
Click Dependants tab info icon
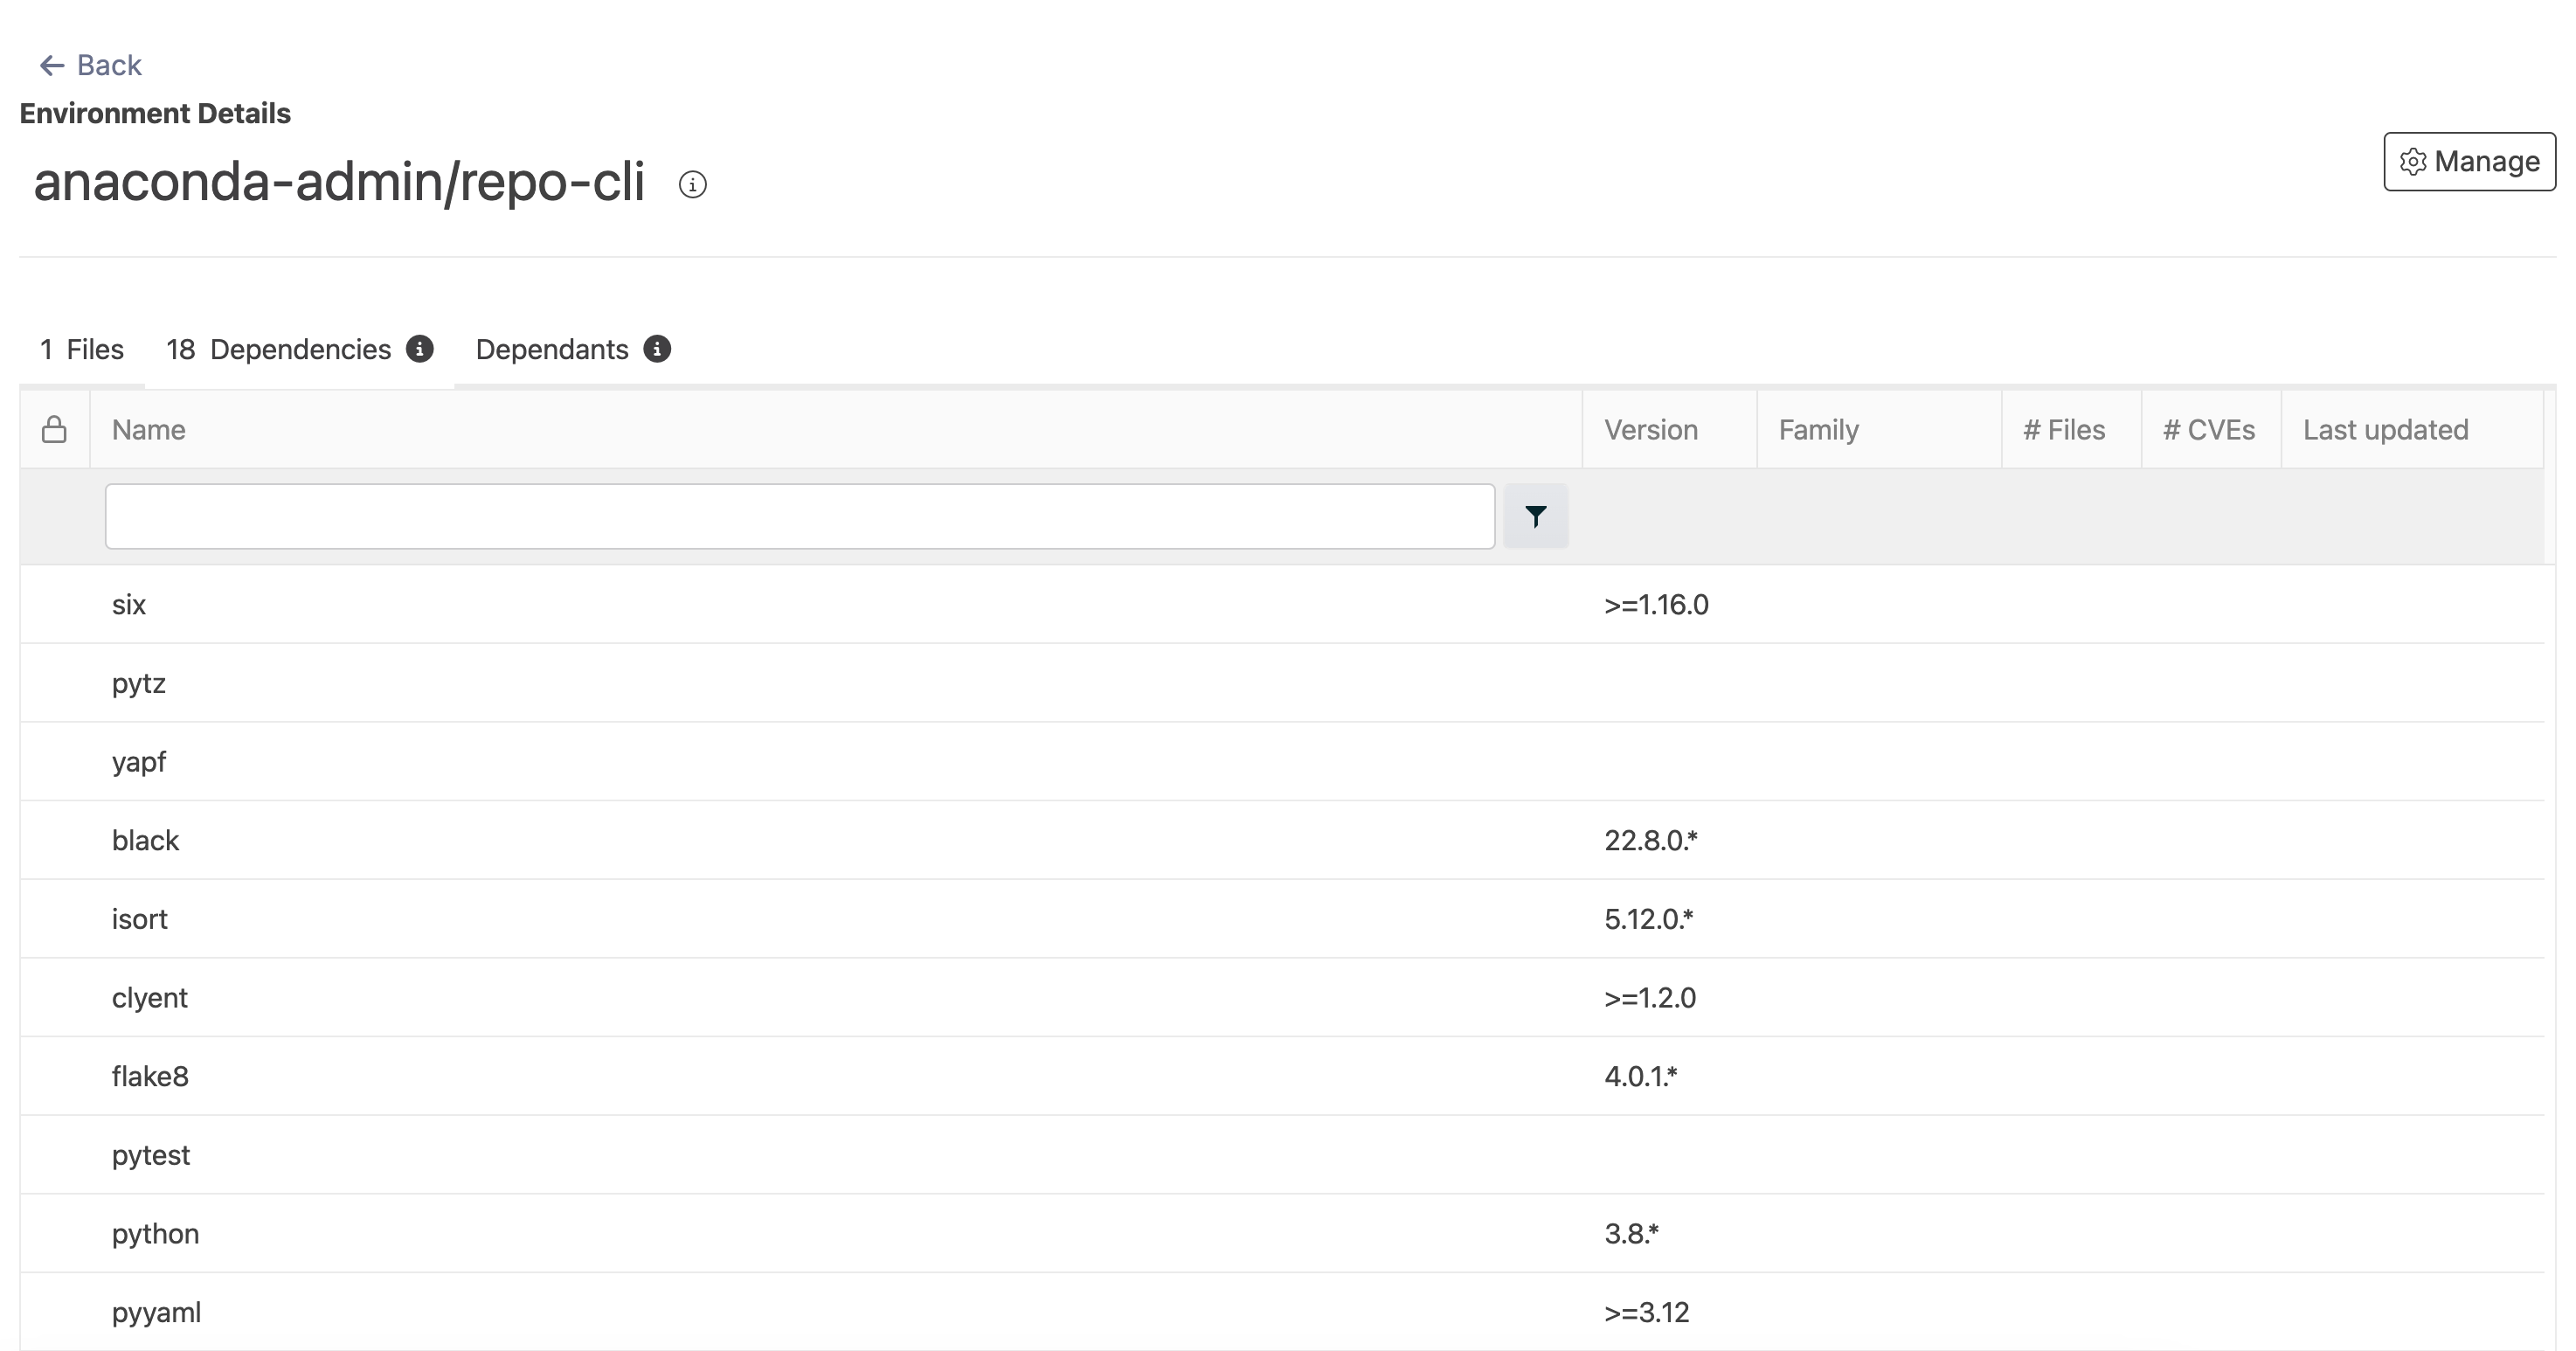click(657, 349)
